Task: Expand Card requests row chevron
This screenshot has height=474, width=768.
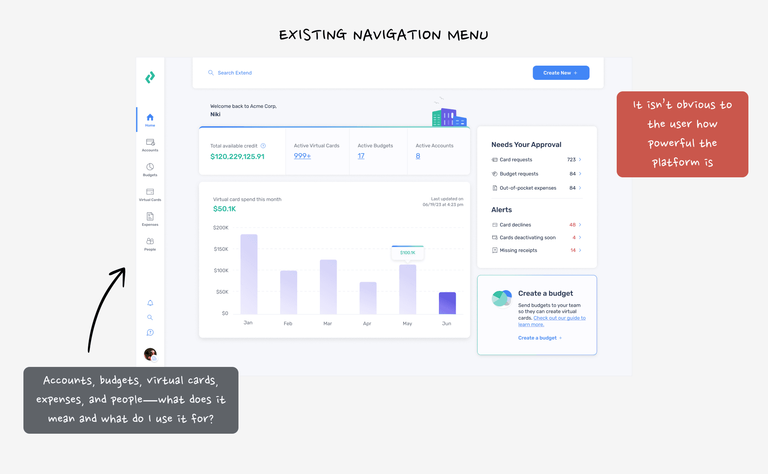Action: point(580,160)
